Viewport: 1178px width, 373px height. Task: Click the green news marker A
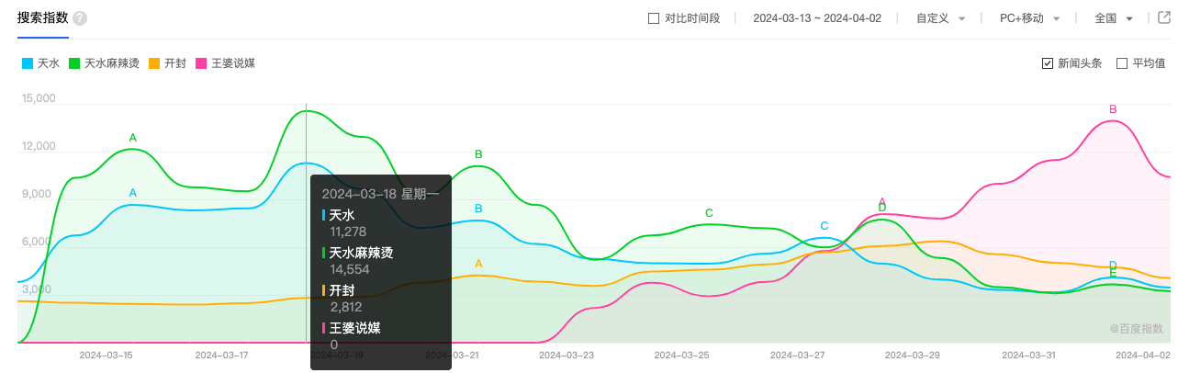(x=133, y=139)
